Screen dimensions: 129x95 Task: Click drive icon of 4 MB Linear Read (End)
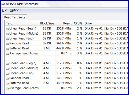coord(7,74)
